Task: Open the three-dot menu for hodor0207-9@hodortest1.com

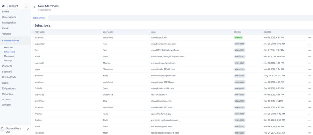Action: pos(309,50)
